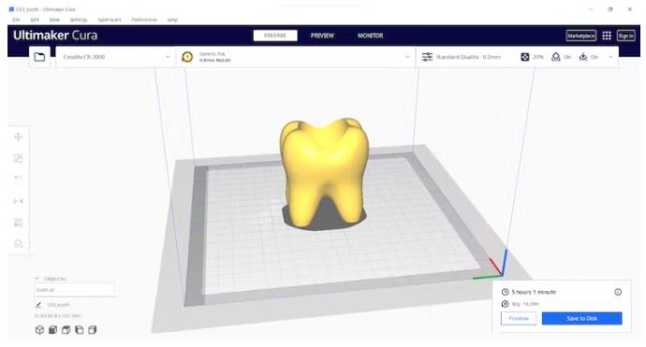Viewport: 646px width, 347px height.
Task: Click the Preview button near Save to Disk
Action: pos(519,318)
